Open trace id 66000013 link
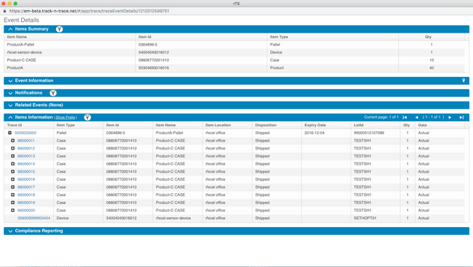473x267 pixels. point(26,156)
